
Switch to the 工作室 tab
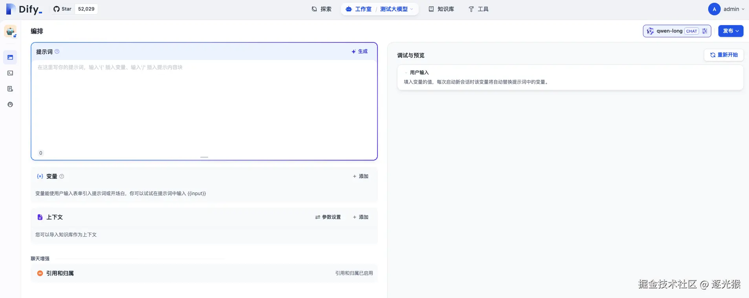pyautogui.click(x=358, y=9)
